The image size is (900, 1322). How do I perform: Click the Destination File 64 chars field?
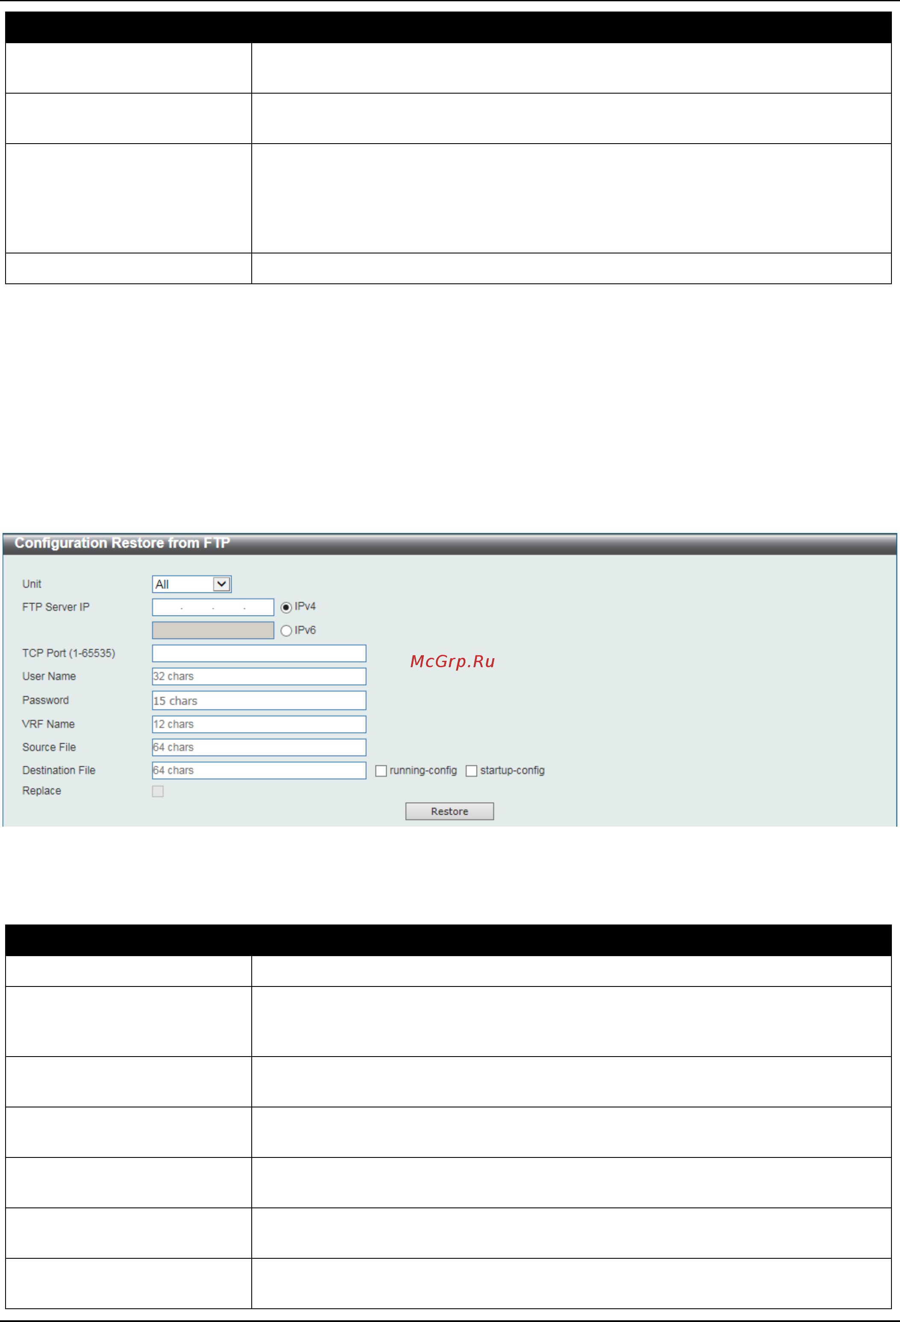[x=259, y=770]
